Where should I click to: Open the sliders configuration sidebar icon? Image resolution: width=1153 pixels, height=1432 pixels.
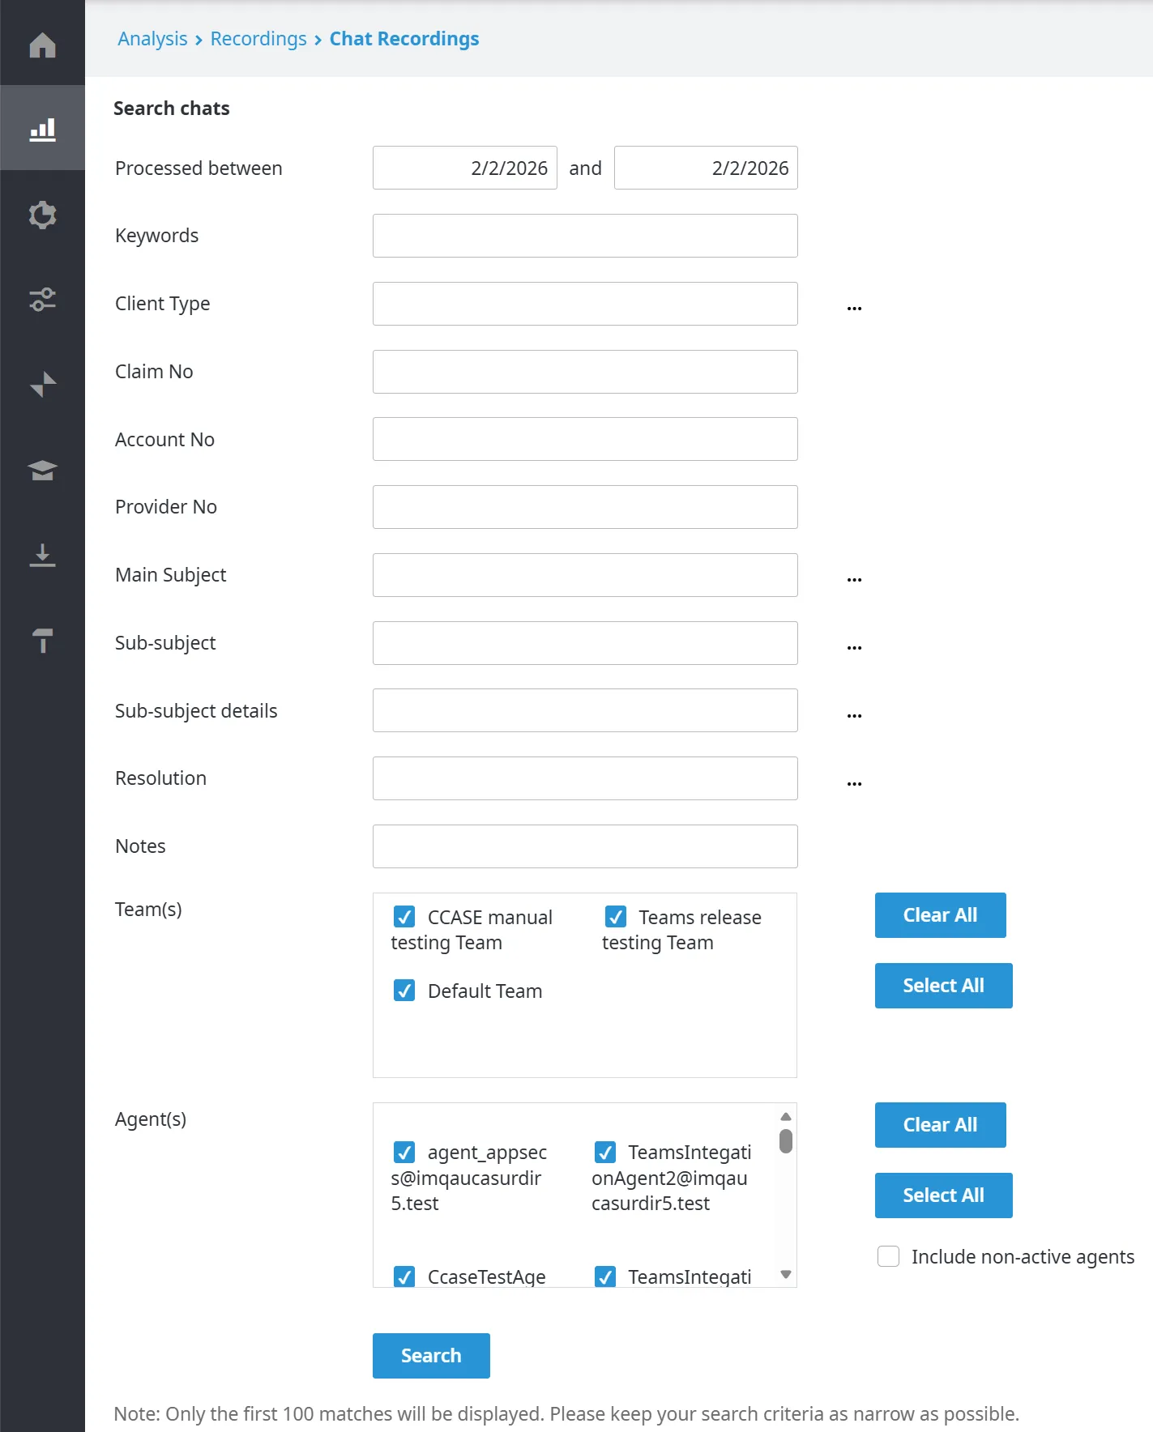pos(42,300)
